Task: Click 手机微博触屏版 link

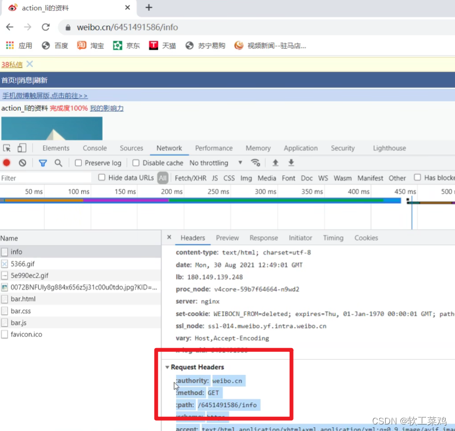Action: coord(45,95)
